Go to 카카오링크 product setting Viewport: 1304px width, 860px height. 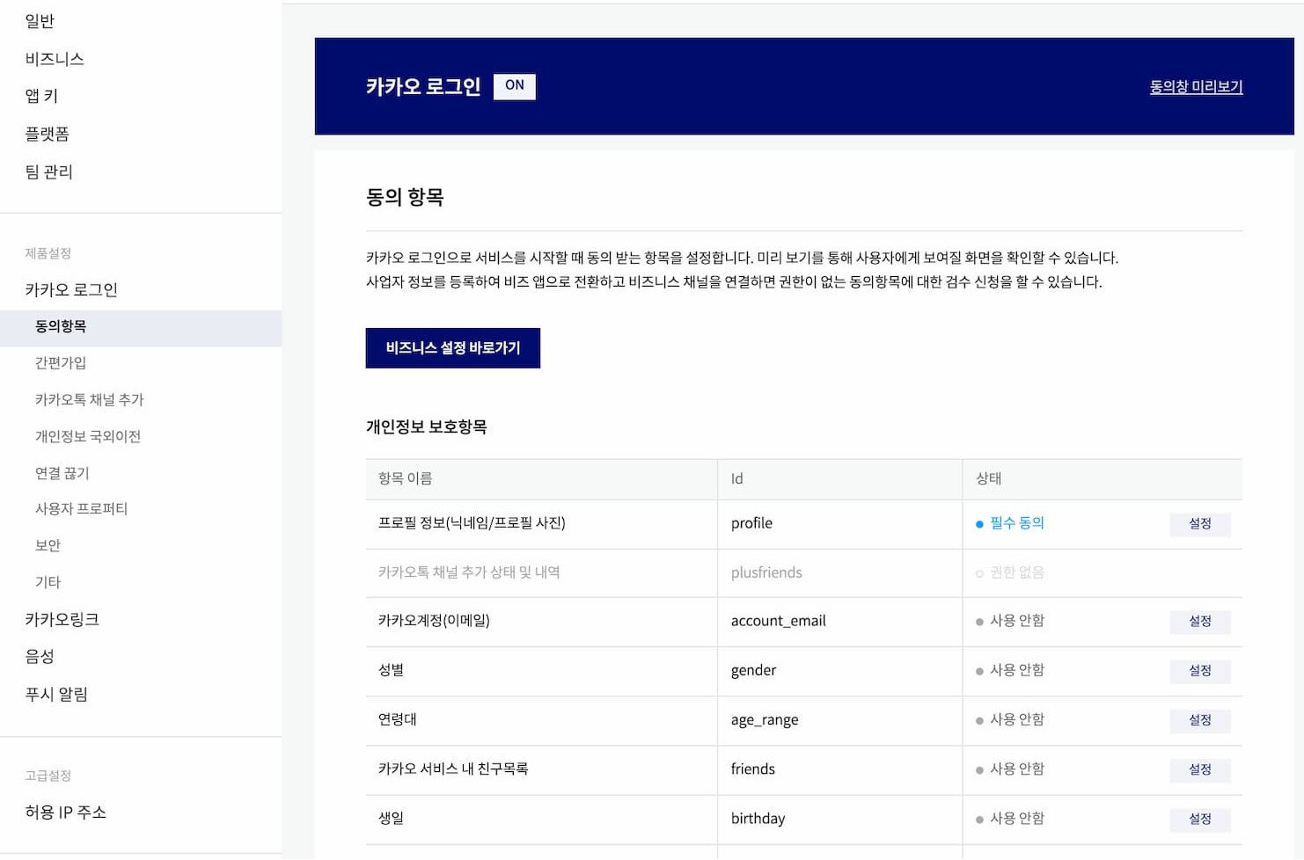pyautogui.click(x=62, y=619)
